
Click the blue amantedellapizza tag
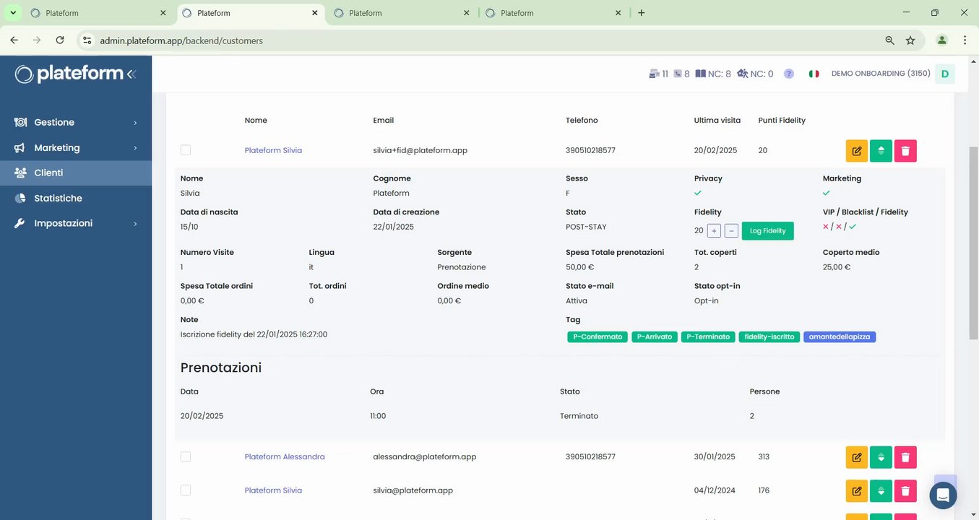840,337
